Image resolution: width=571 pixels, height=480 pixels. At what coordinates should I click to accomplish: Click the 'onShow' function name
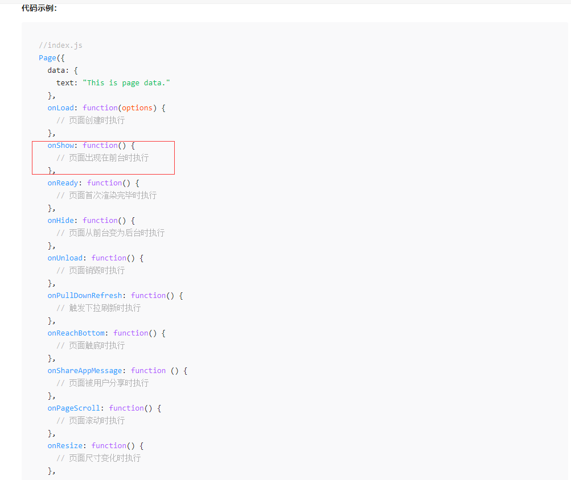pos(60,145)
